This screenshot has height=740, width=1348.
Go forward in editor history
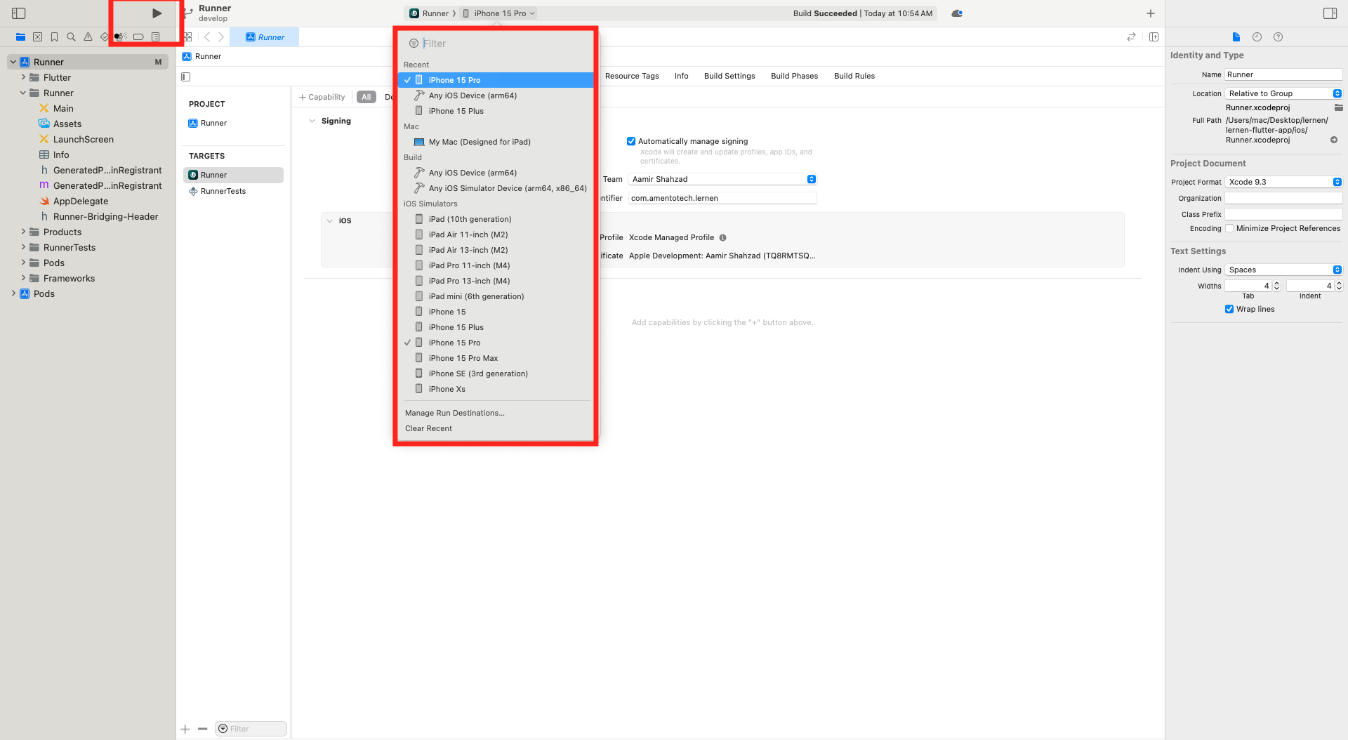point(221,37)
